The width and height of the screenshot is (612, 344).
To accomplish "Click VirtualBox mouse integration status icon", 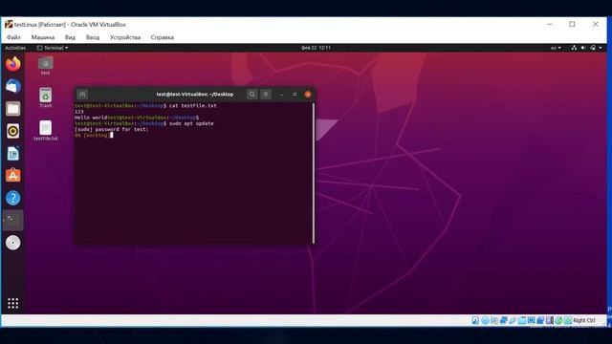I will (558, 320).
